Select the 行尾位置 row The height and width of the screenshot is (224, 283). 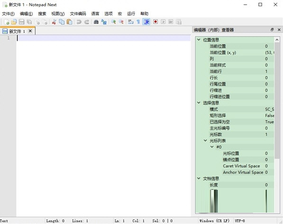[x=235, y=84]
